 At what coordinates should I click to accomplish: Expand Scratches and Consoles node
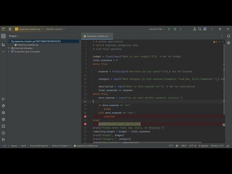pos(9,51)
